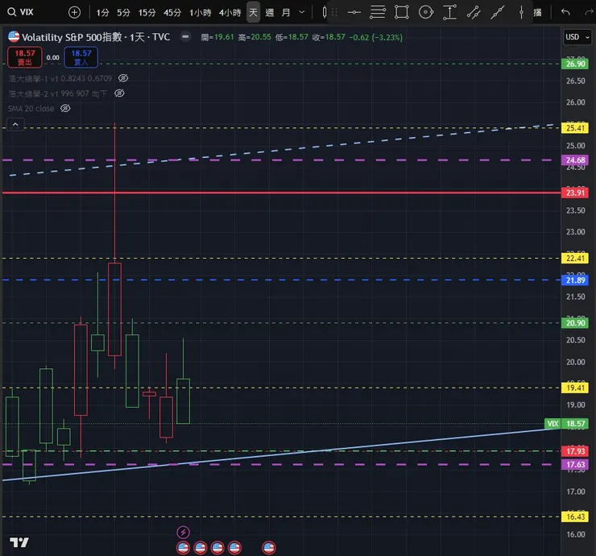Click the 23.91 red price label

pos(575,193)
